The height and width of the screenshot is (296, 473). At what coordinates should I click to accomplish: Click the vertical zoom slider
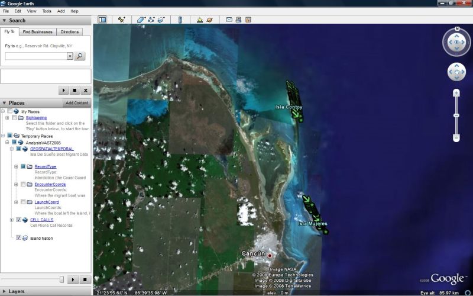(456, 115)
